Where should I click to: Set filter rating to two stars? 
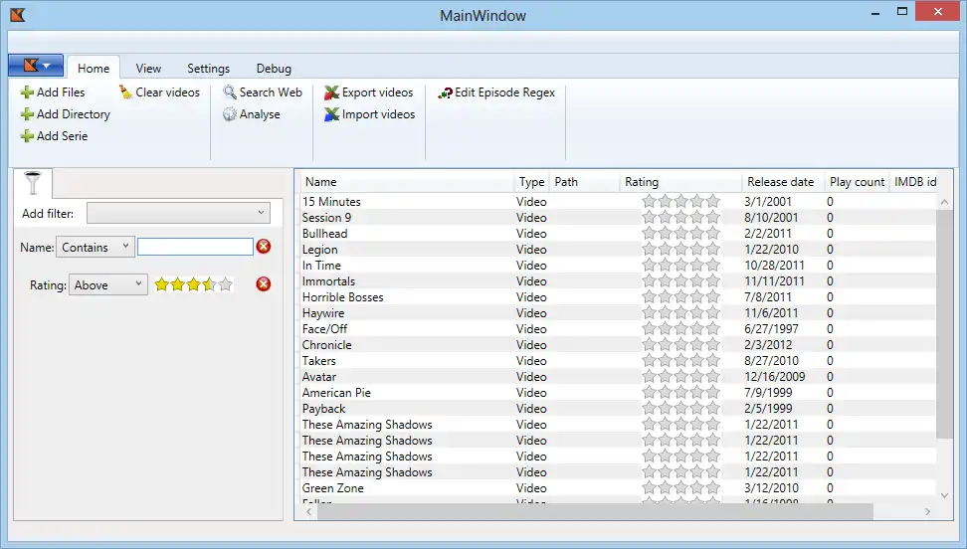point(178,284)
